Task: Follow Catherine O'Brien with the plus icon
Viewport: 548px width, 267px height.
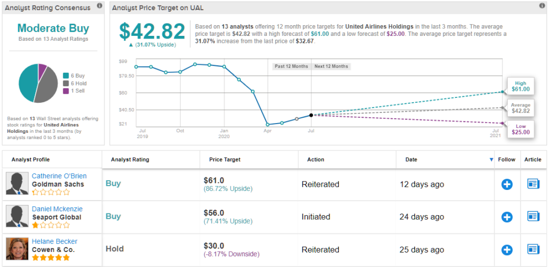Action: (x=507, y=185)
